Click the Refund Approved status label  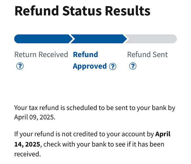[90, 60]
